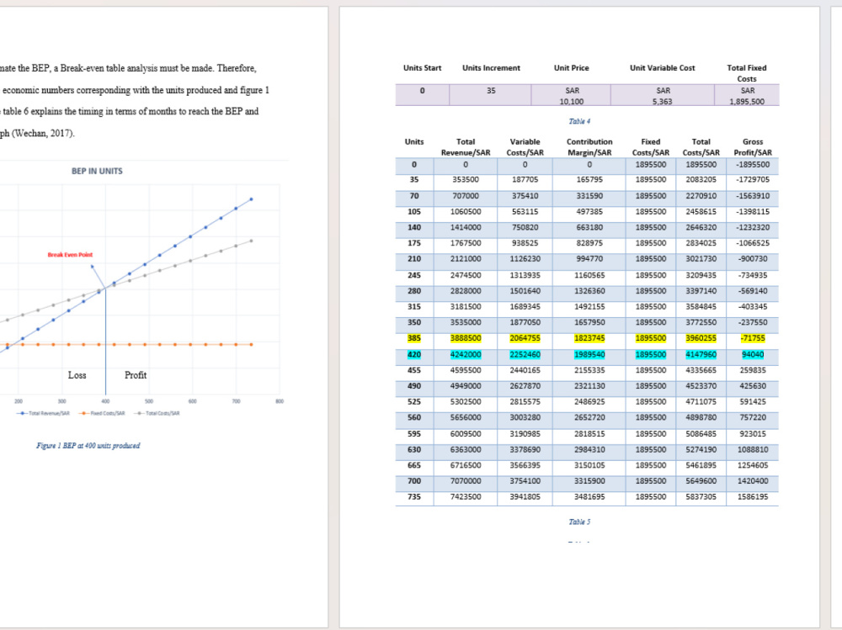The image size is (842, 630).
Task: Click the chart axis label 400
Action: [x=105, y=401]
